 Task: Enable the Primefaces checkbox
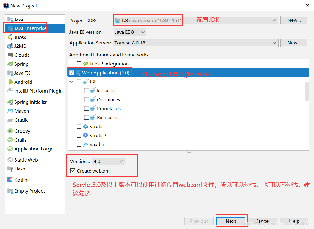pos(87,108)
